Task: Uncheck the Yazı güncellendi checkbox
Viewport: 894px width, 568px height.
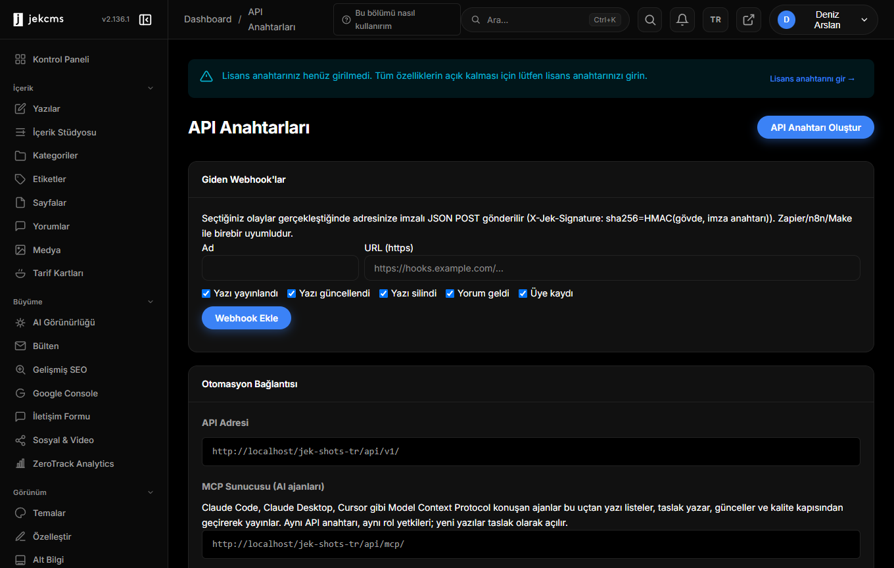Action: click(292, 293)
